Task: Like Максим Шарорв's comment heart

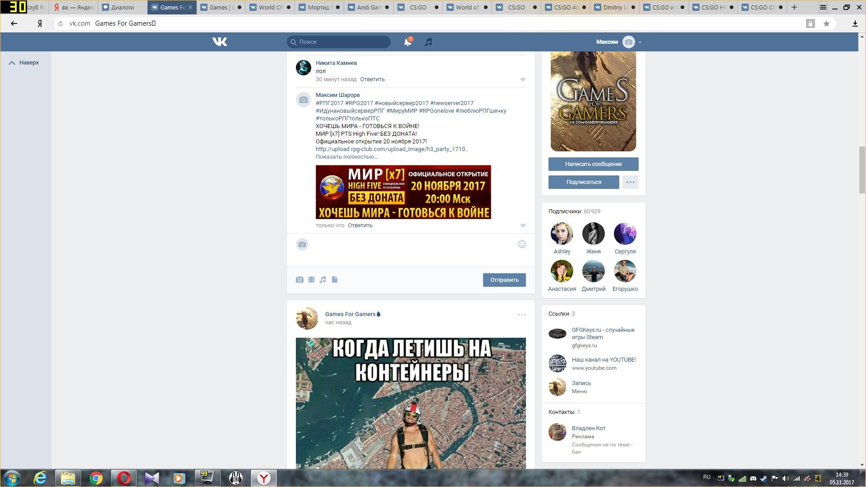Action: click(x=523, y=226)
